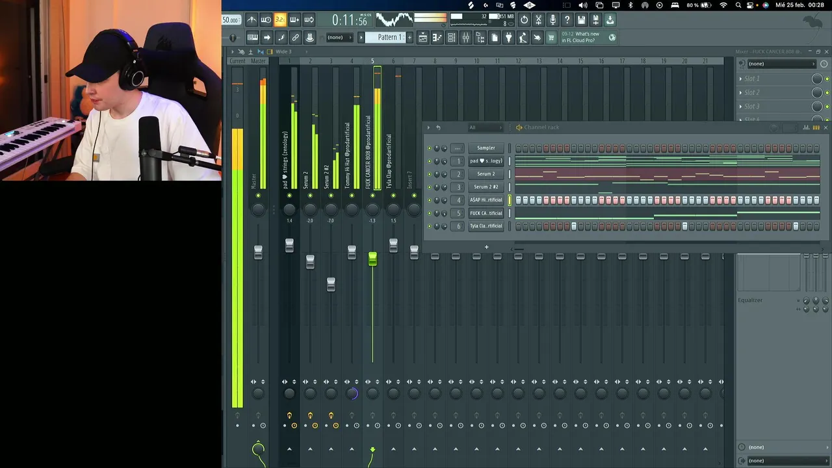Toggle channel rack step/piano view icon
The height and width of the screenshot is (468, 832).
[x=816, y=127]
